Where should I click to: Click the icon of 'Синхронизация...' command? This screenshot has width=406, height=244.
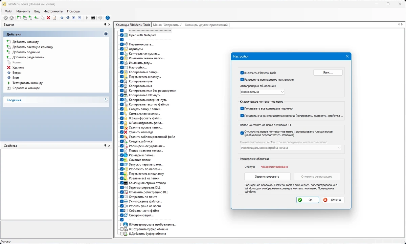coord(126,215)
